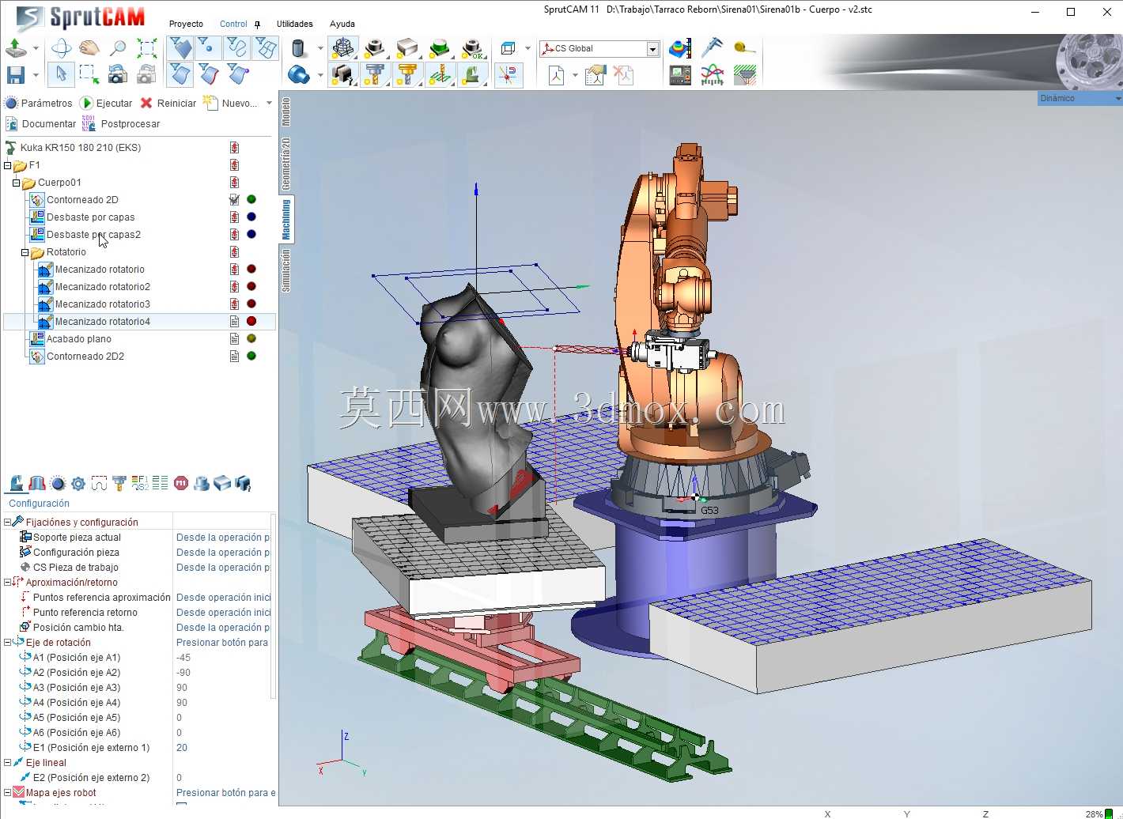Screen dimensions: 1123x819
Task: Click the yellow tape measure tool
Action: (x=744, y=48)
